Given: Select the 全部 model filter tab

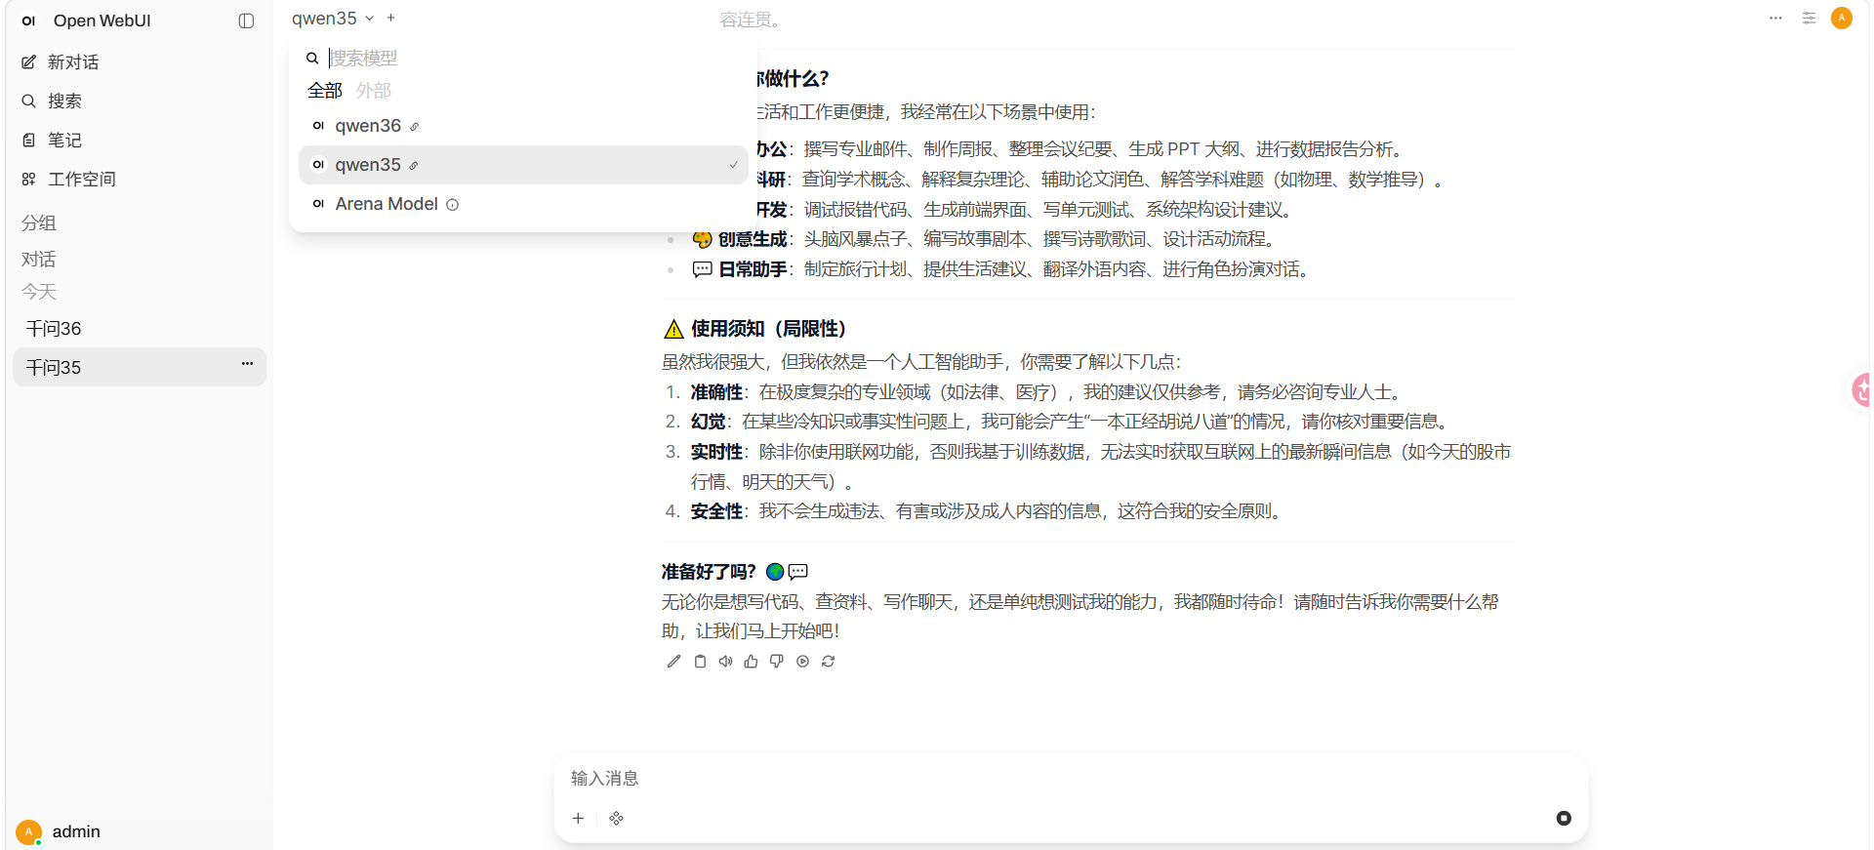Looking at the screenshot, I should point(325,91).
